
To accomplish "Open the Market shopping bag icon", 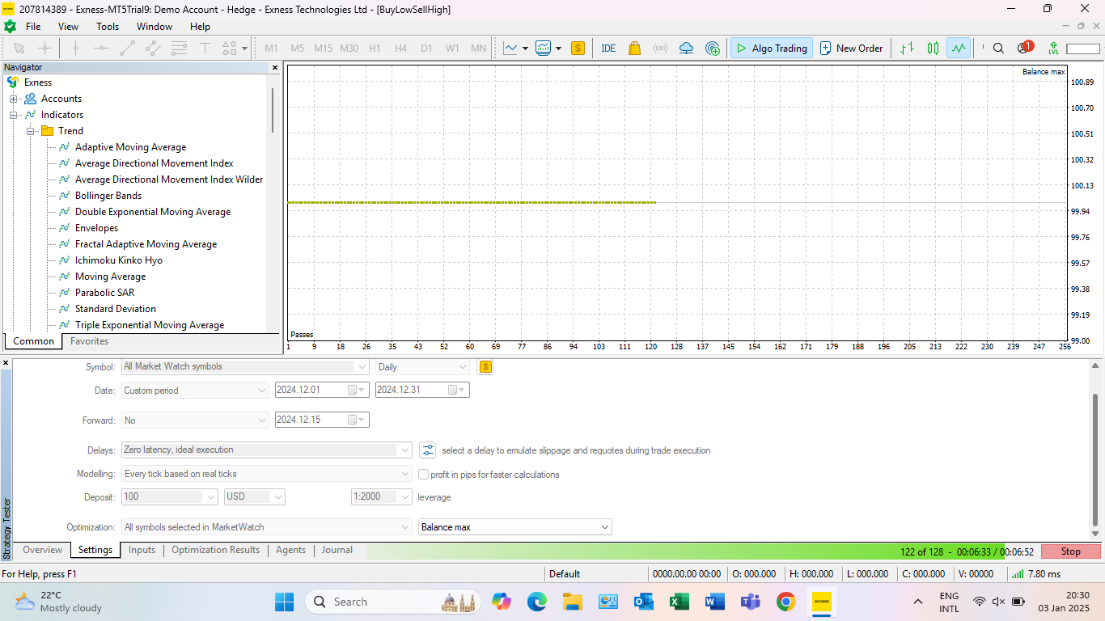I will pyautogui.click(x=634, y=49).
